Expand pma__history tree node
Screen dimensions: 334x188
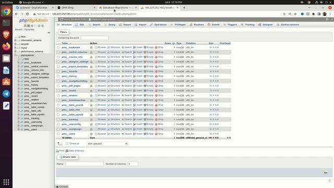[x=19, y=85]
